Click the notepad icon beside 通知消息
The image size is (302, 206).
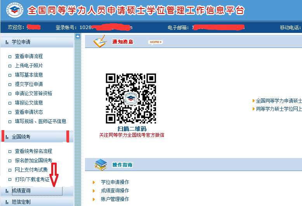point(100,41)
